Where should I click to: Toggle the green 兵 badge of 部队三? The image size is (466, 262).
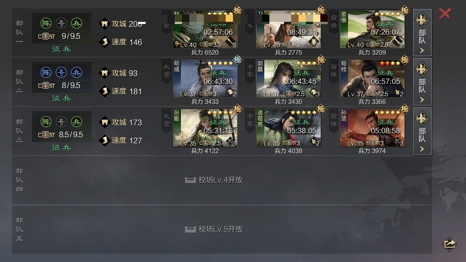pos(76,122)
